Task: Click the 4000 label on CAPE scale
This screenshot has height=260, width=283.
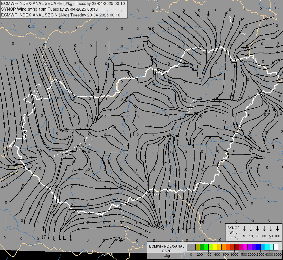Action: click(269, 255)
